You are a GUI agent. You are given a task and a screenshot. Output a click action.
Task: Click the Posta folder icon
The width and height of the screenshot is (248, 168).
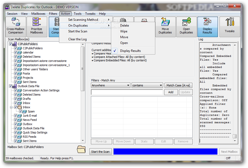click(x=20, y=73)
